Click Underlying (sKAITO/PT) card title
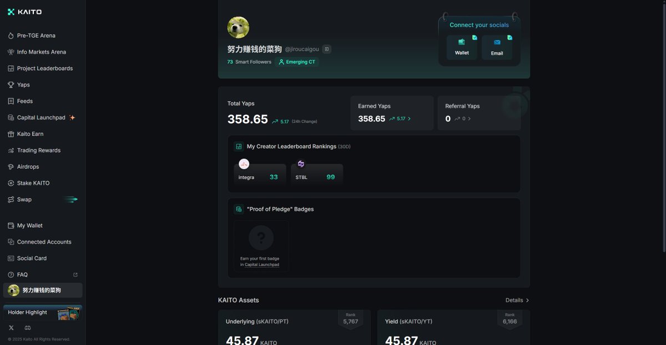The width and height of the screenshot is (666, 345). 257,322
